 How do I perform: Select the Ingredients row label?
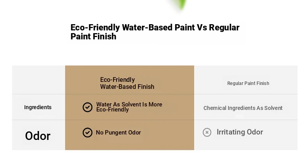38,108
